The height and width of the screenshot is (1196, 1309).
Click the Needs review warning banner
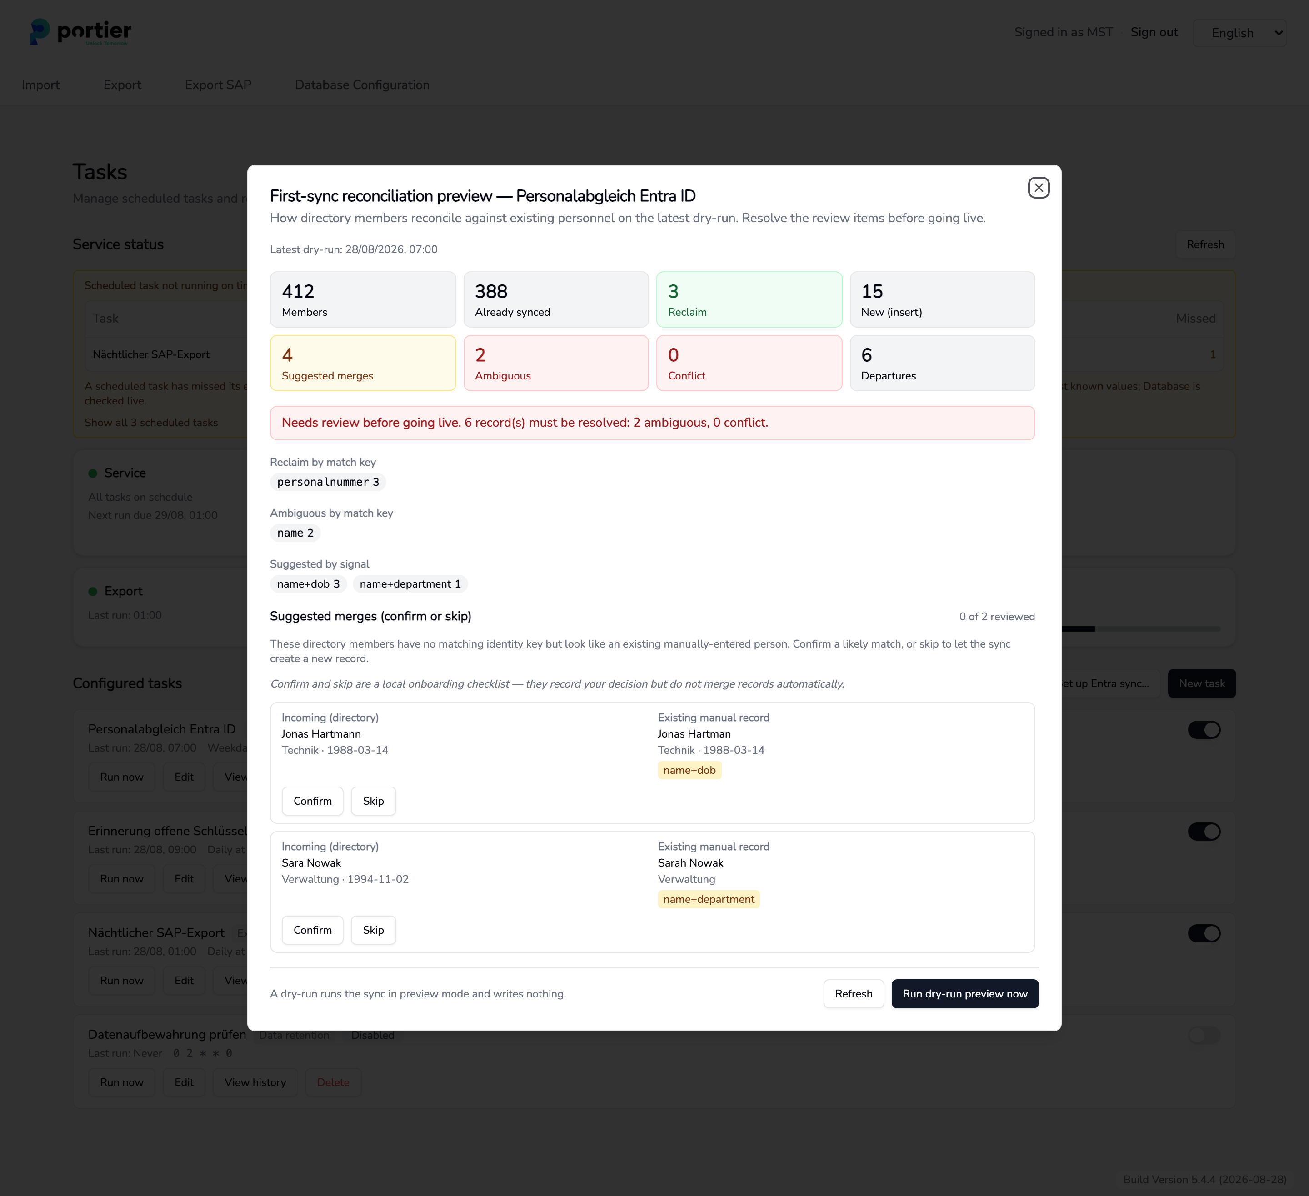point(652,423)
